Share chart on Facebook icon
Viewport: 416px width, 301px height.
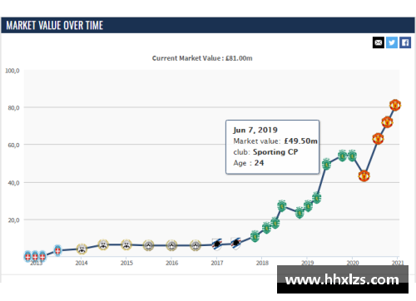[405, 42]
